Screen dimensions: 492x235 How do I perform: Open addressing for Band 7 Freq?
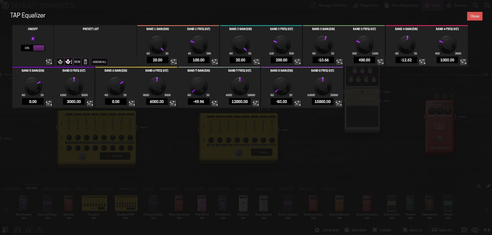tap(256, 103)
